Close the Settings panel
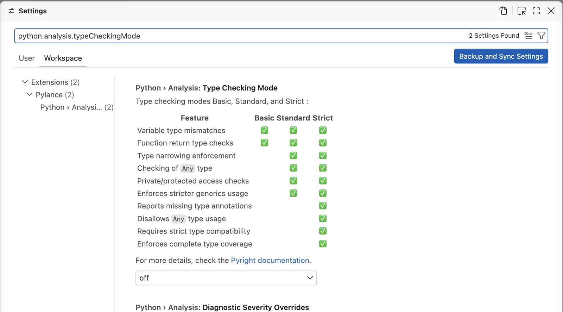The width and height of the screenshot is (563, 312). (551, 11)
